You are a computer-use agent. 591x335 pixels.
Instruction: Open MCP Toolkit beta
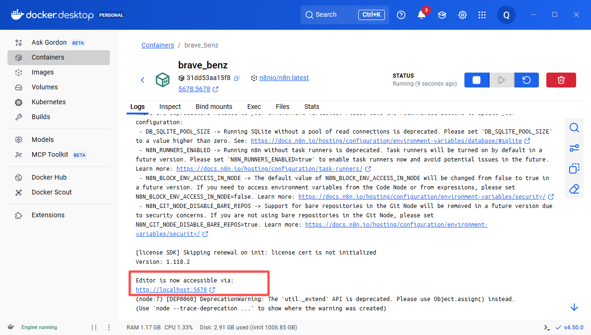click(x=59, y=154)
